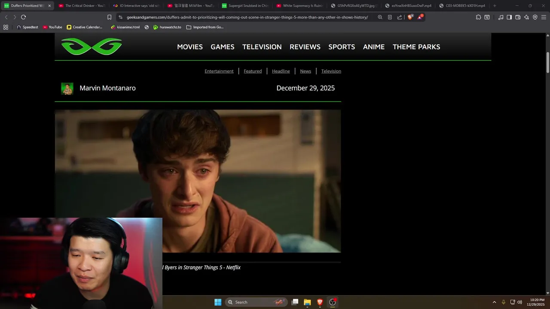The height and width of the screenshot is (309, 550).
Task: Open the playlist music note icon
Action: coord(501,17)
